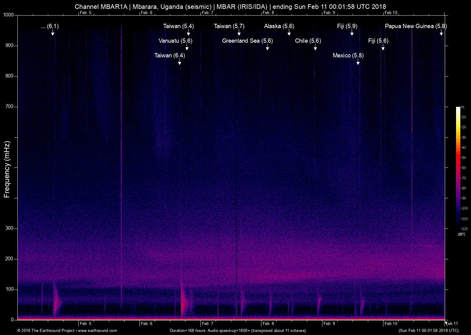Select the Taiwan (5.4) event label
Image resolution: width=471 pixels, height=335 pixels.
(178, 26)
